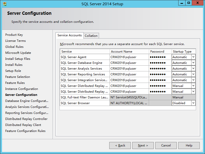The image size is (205, 154).
Task: Click the bold Server Configuration step
Action: 21,95
